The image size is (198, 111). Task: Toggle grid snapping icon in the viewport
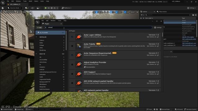pyautogui.click(x=111, y=12)
